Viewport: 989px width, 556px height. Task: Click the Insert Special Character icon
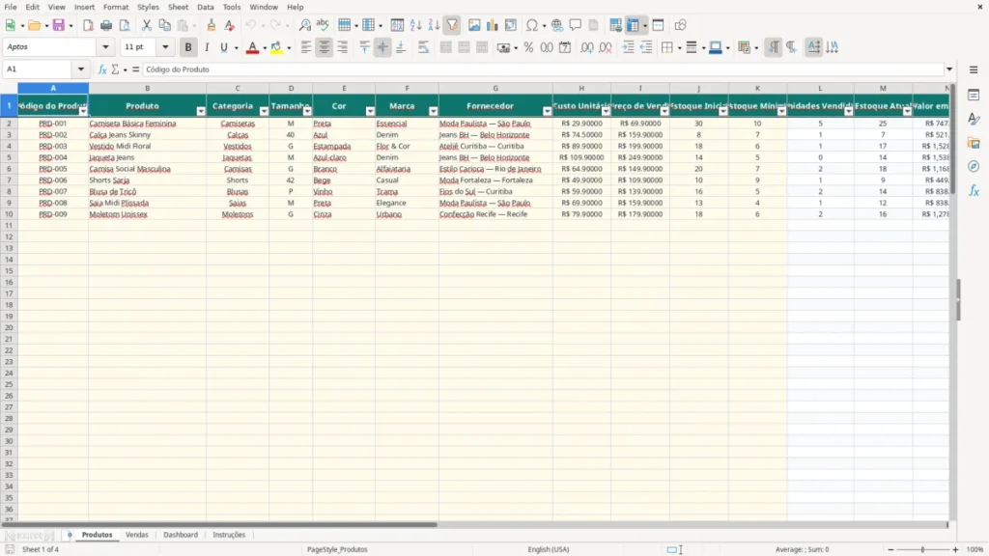(532, 25)
